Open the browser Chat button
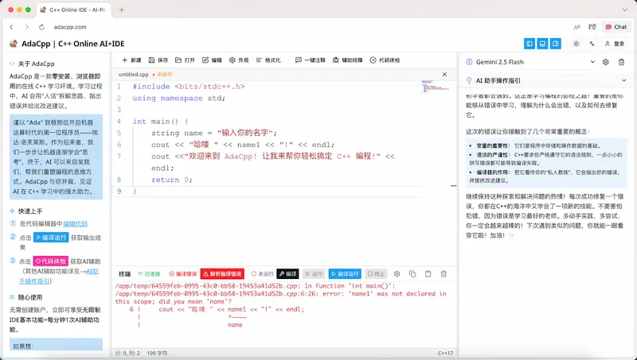This screenshot has width=637, height=360. point(616,27)
